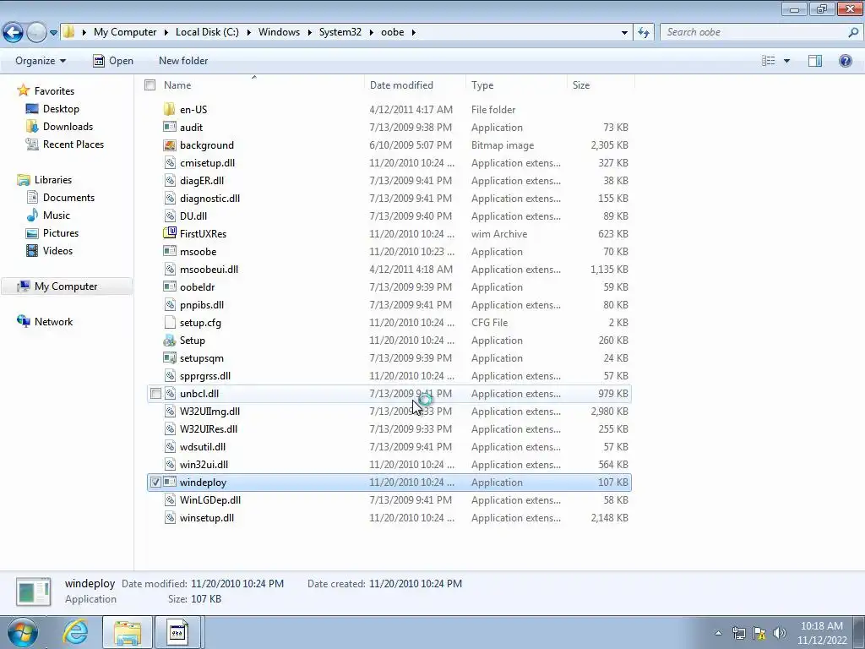Click the Back navigation arrow
This screenshot has height=649, width=865.
pos(14,32)
